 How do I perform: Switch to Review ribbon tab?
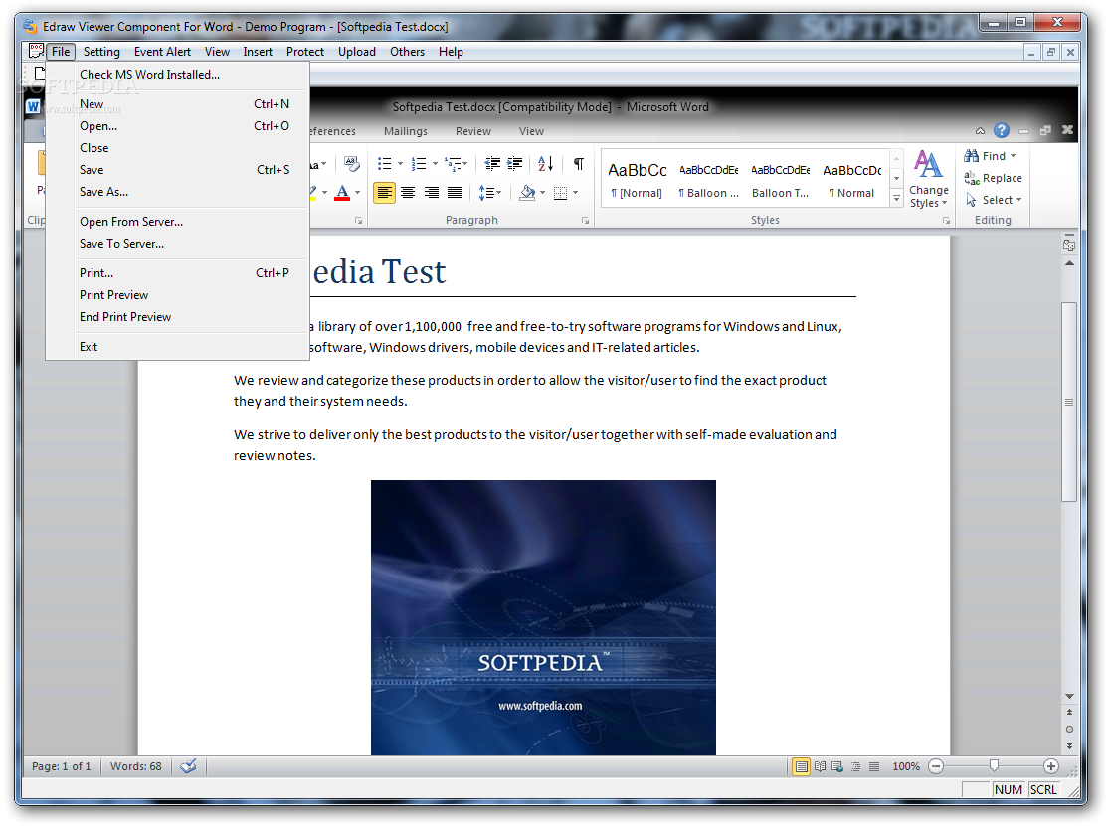tap(473, 131)
